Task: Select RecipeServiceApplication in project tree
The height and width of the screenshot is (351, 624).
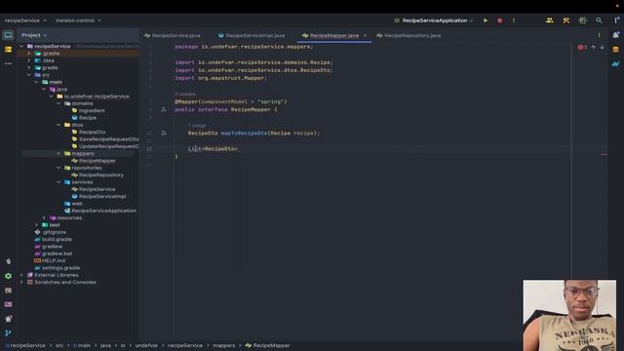Action: tap(100, 211)
